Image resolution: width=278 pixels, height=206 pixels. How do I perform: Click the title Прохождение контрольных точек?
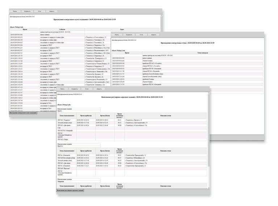pyautogui.click(x=188, y=43)
